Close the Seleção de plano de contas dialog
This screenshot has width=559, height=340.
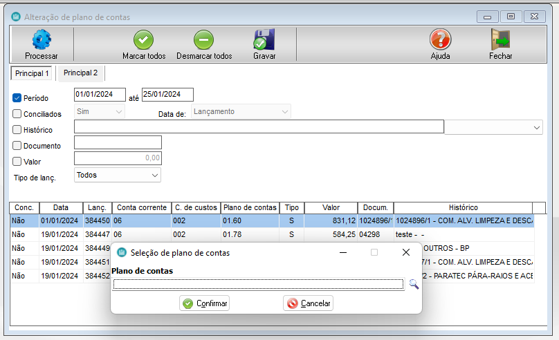click(x=406, y=253)
